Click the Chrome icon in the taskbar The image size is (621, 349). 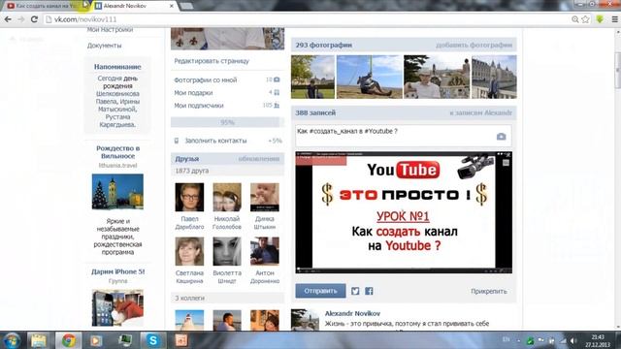[69, 340]
